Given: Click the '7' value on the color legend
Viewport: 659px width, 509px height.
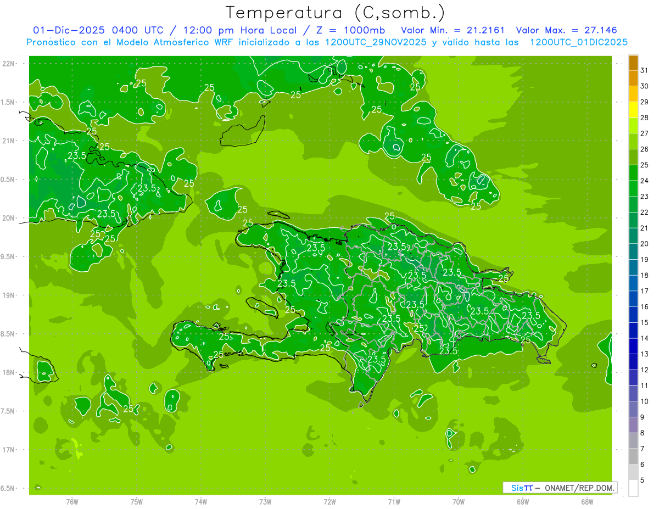Looking at the screenshot, I should tap(643, 449).
